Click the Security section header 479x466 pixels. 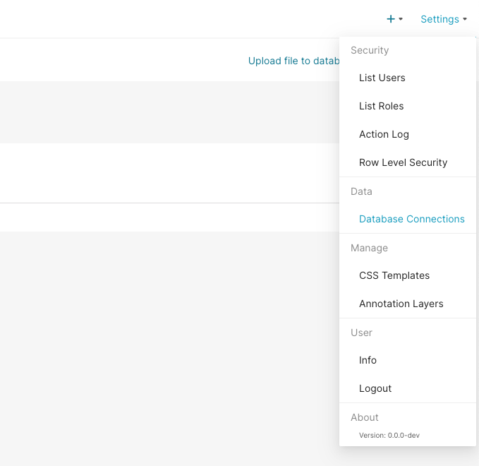370,50
